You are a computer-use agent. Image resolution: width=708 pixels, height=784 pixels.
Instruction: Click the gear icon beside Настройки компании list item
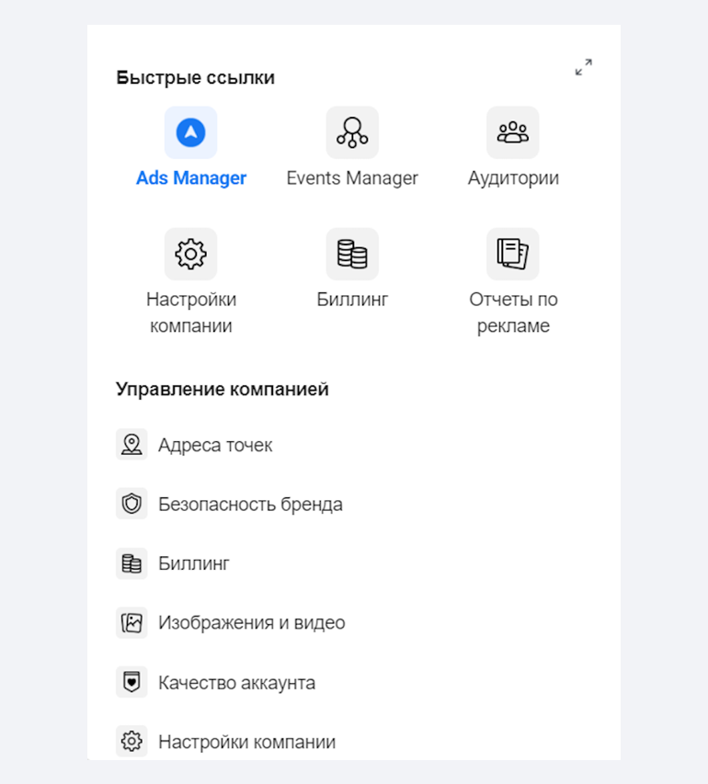point(131,741)
